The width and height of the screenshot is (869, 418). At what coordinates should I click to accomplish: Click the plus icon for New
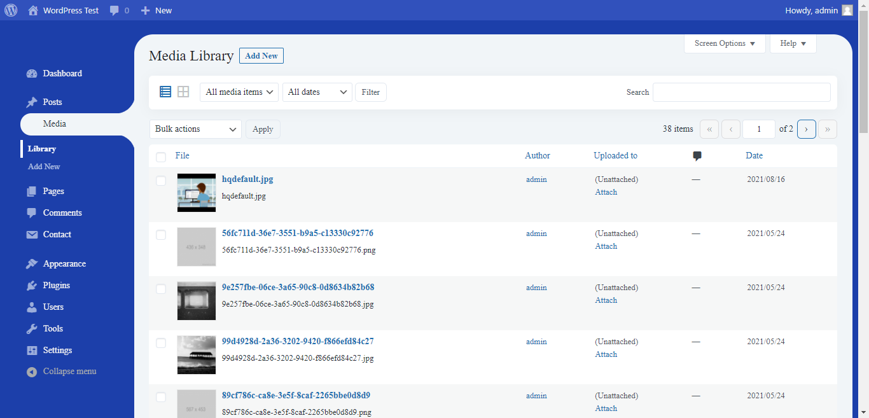145,10
